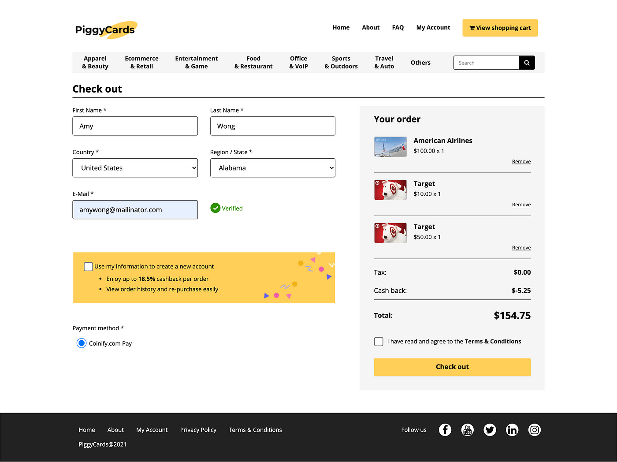Click the PiggyCards@2021 footer text
This screenshot has width=617, height=462.
[x=102, y=444]
